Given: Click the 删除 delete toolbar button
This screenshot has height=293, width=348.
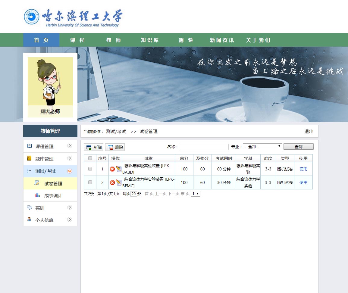Looking at the screenshot, I should click(115, 147).
